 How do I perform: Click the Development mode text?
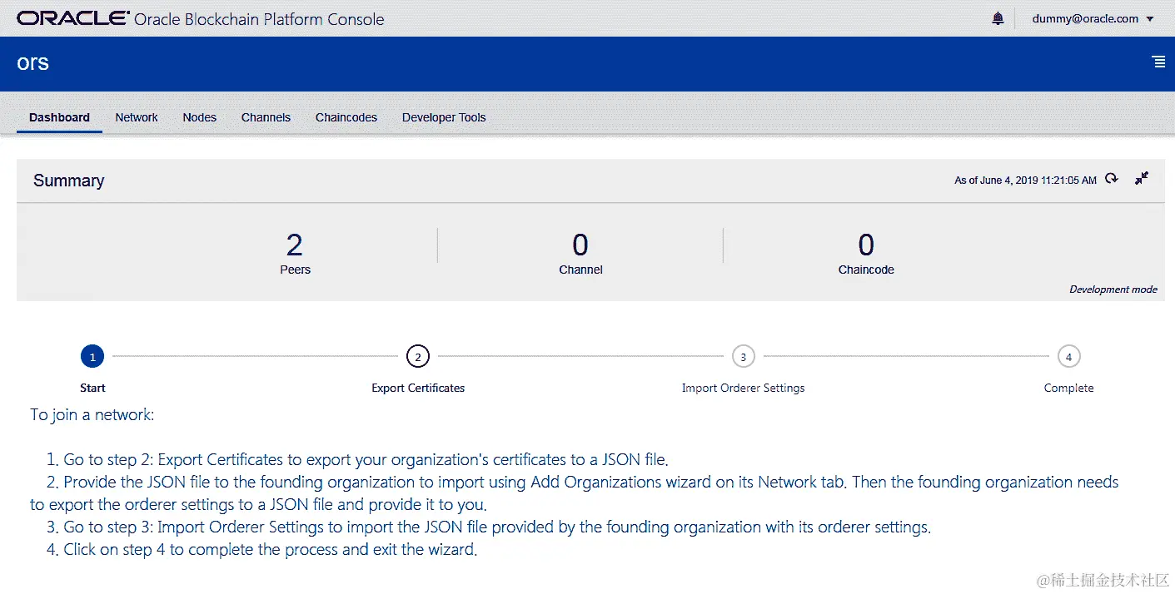1113,290
